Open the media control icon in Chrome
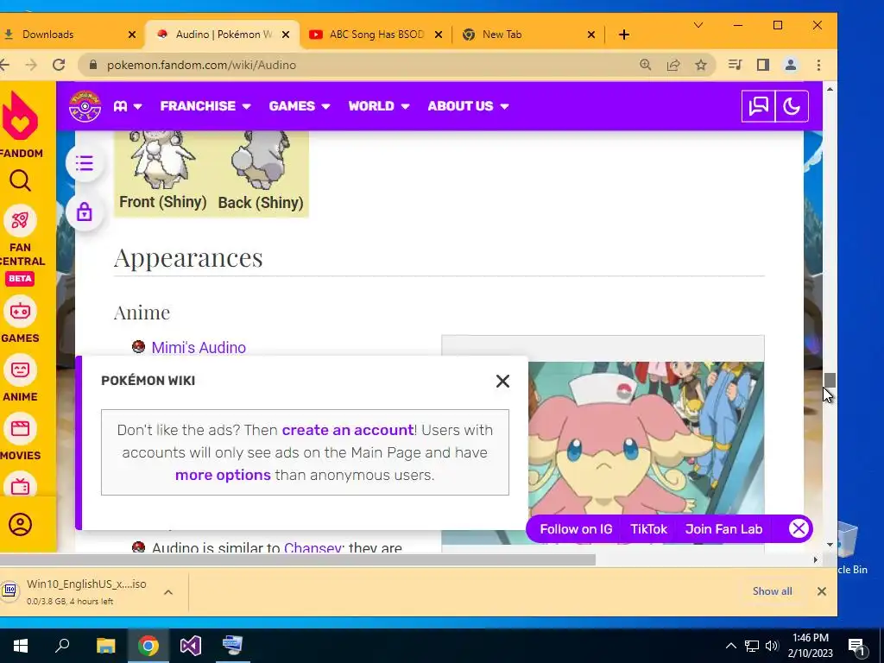This screenshot has width=884, height=663. 735,65
